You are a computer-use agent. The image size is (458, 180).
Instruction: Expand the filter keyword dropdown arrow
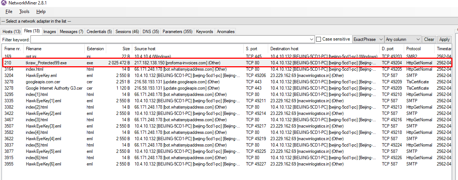point(312,39)
